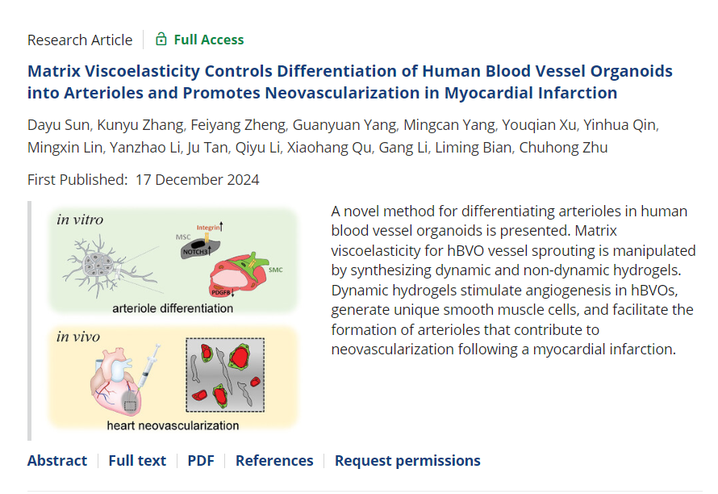Screen dimensions: 718x494
Task: Click Request permissions link
Action: coord(407,461)
